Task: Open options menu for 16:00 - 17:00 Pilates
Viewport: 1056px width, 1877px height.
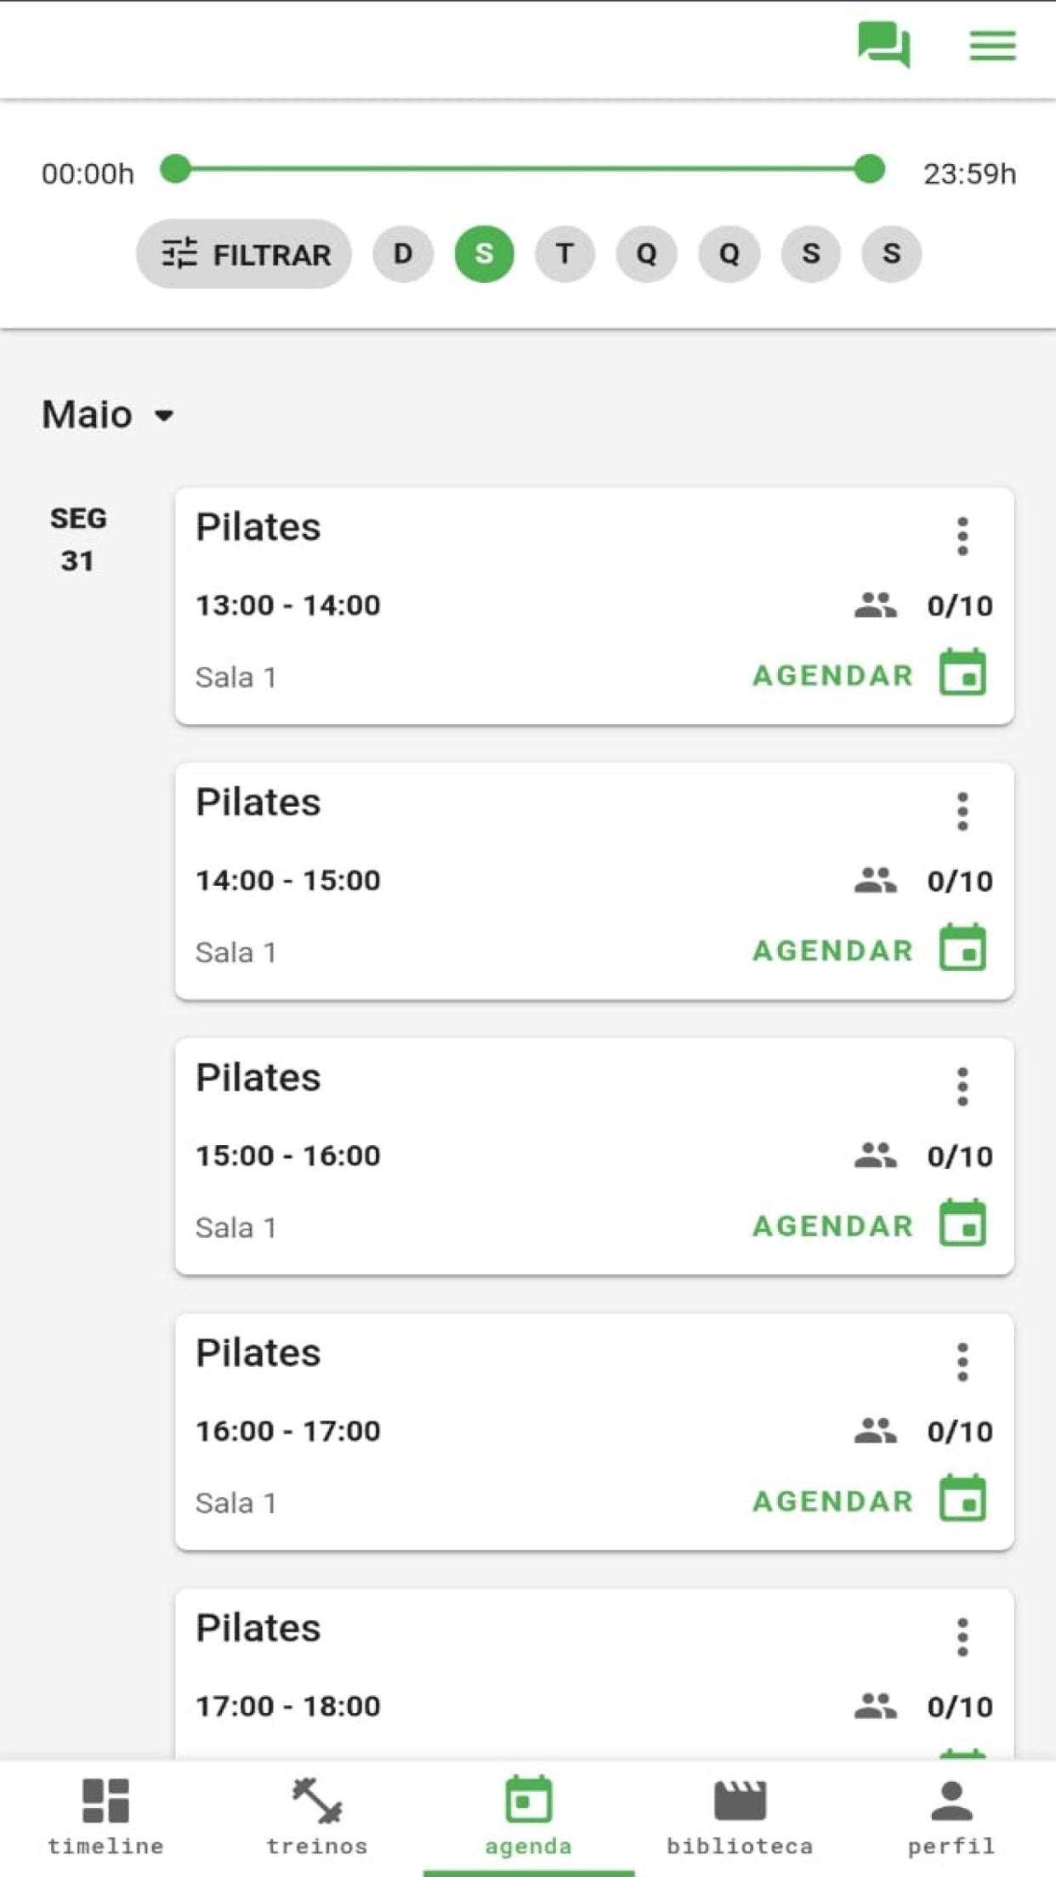Action: pyautogui.click(x=962, y=1363)
